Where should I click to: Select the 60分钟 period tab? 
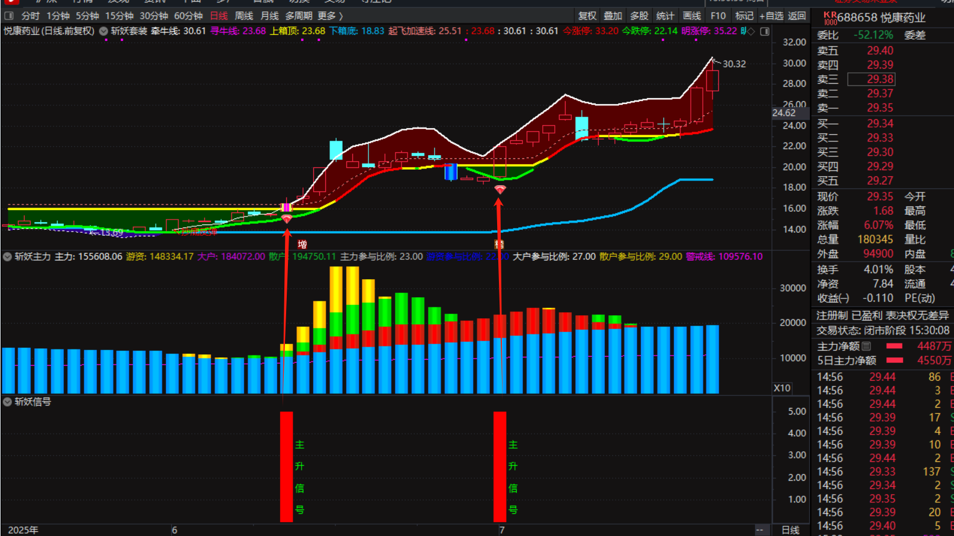click(188, 16)
